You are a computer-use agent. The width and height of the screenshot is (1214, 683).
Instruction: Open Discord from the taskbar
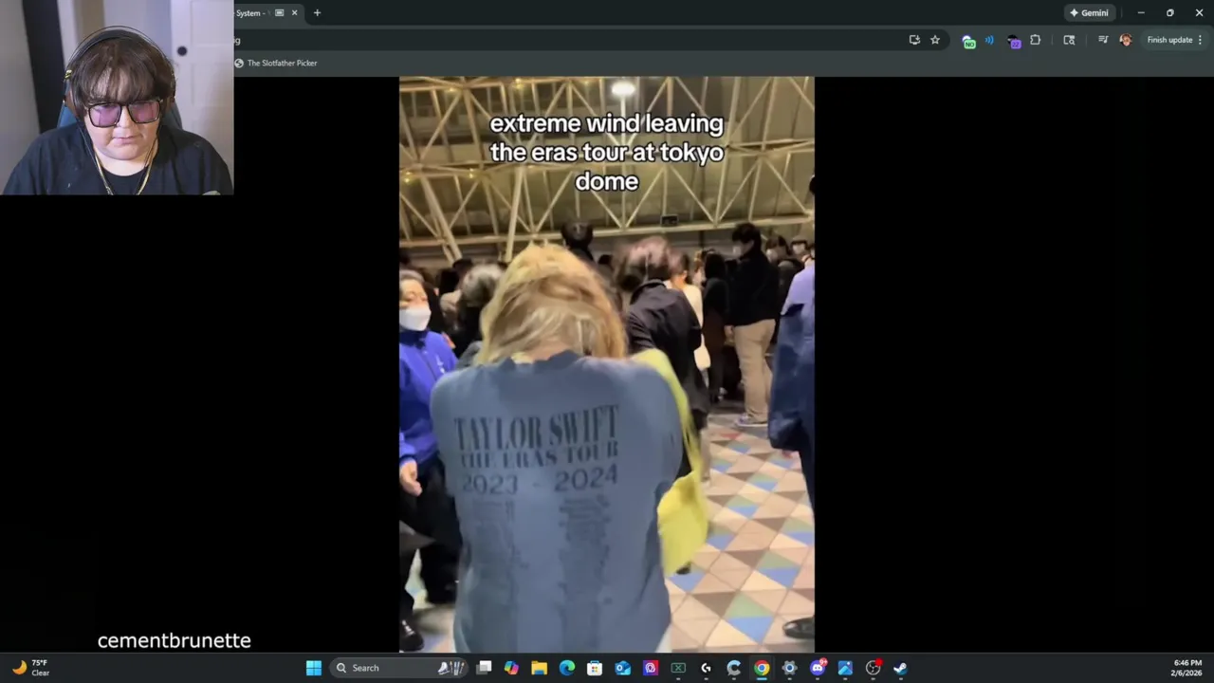coord(818,668)
